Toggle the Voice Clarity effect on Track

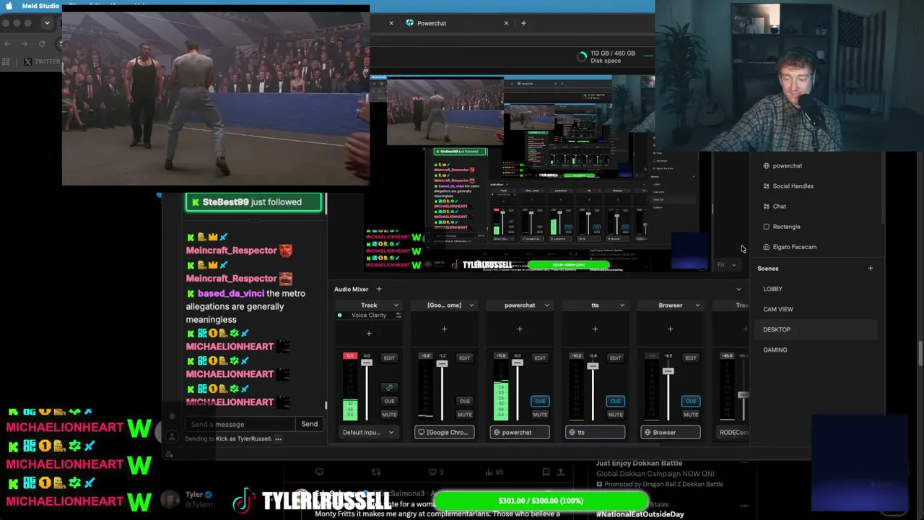339,316
